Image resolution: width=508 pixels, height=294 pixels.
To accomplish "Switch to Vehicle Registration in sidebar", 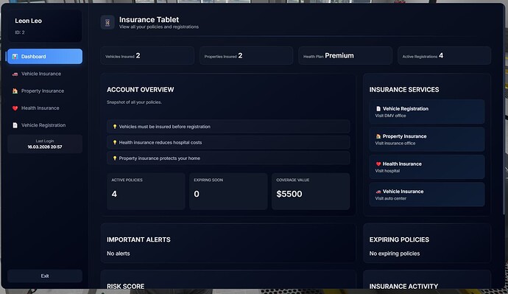I will point(45,125).
